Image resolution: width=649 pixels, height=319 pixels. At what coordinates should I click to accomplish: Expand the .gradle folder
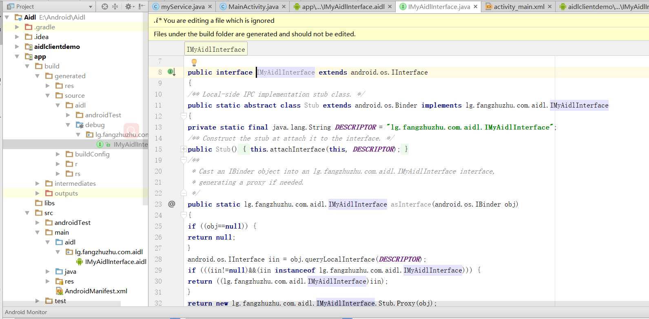[x=17, y=27]
